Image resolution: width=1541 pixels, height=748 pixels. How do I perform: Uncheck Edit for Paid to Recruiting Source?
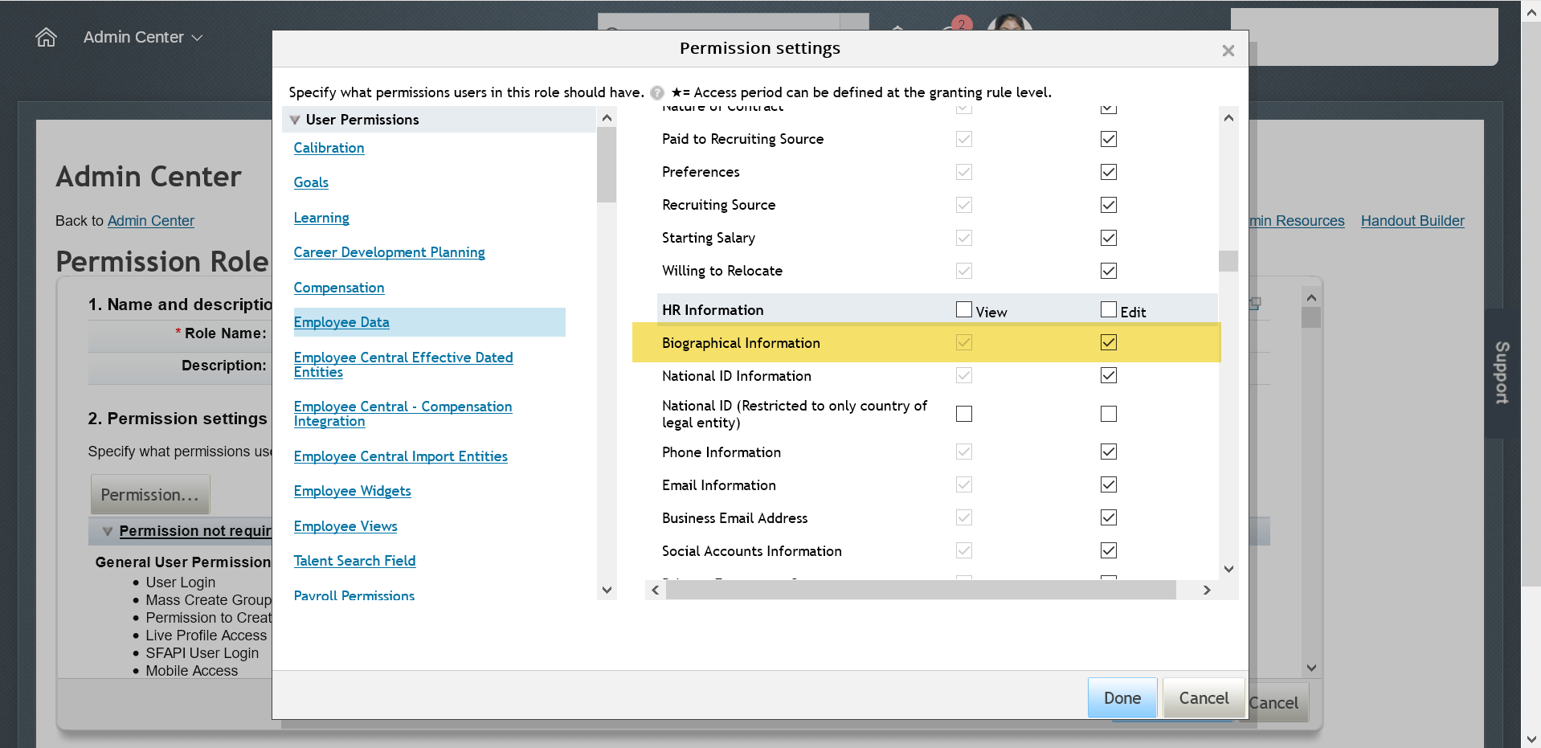tap(1109, 139)
